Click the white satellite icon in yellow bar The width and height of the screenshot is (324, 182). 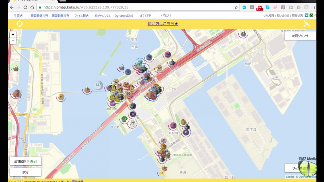pyautogui.click(x=306, y=24)
